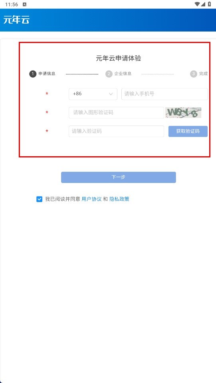Viewport: 216px width, 383px height.
Task: Select the 申请信息 step label
Action: 47,74
